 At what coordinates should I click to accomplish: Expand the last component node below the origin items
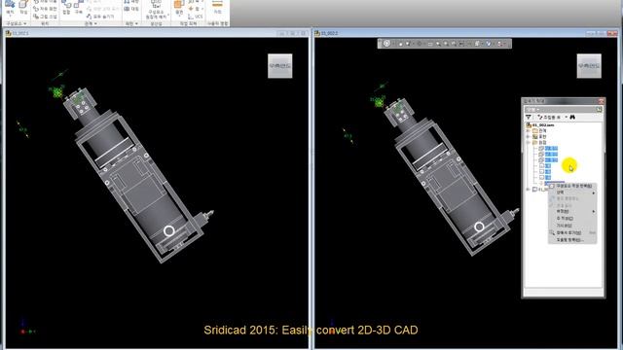pyautogui.click(x=528, y=190)
